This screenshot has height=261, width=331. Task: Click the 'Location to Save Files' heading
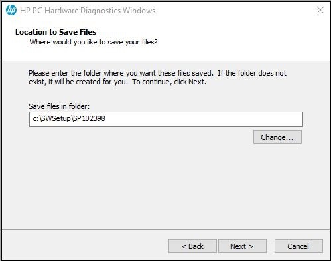click(x=56, y=32)
